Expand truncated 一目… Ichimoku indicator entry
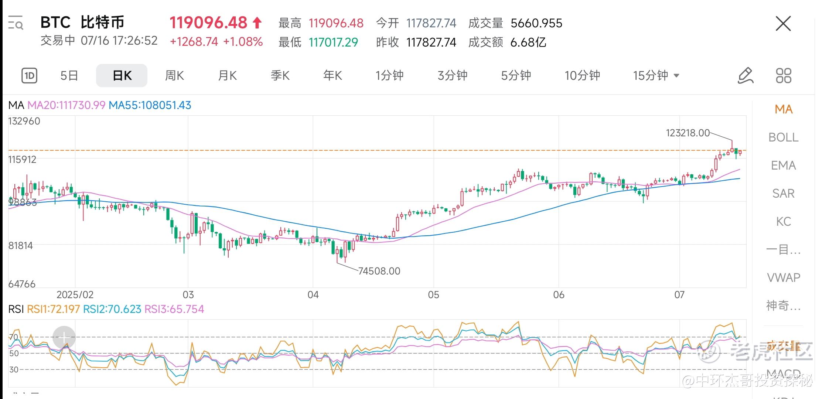The width and height of the screenshot is (829, 399). click(783, 250)
